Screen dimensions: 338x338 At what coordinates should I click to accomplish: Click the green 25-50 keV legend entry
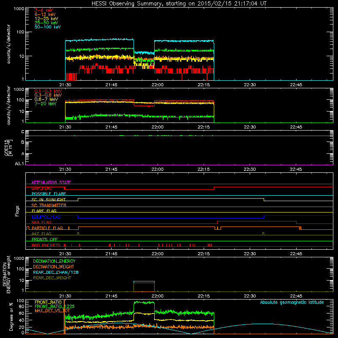(x=46, y=23)
